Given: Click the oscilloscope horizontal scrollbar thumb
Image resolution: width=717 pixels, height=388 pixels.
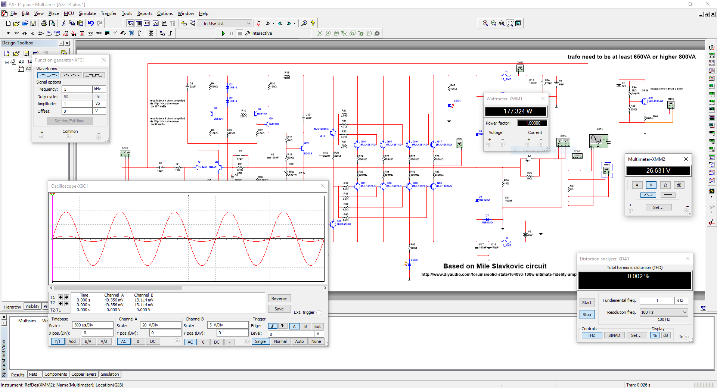Looking at the screenshot, I should 118,288.
